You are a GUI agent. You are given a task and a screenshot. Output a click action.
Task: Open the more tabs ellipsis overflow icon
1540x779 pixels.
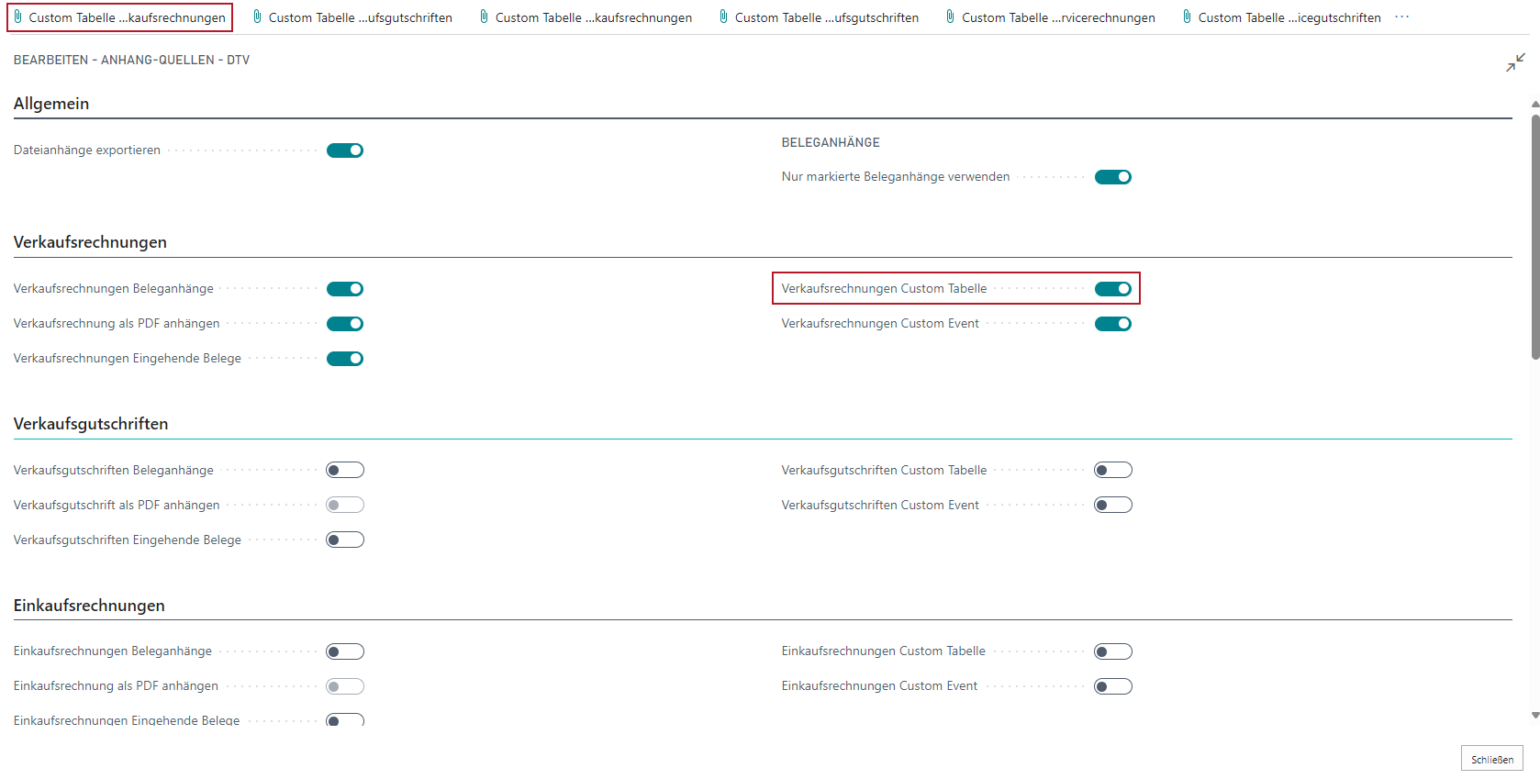[1401, 17]
